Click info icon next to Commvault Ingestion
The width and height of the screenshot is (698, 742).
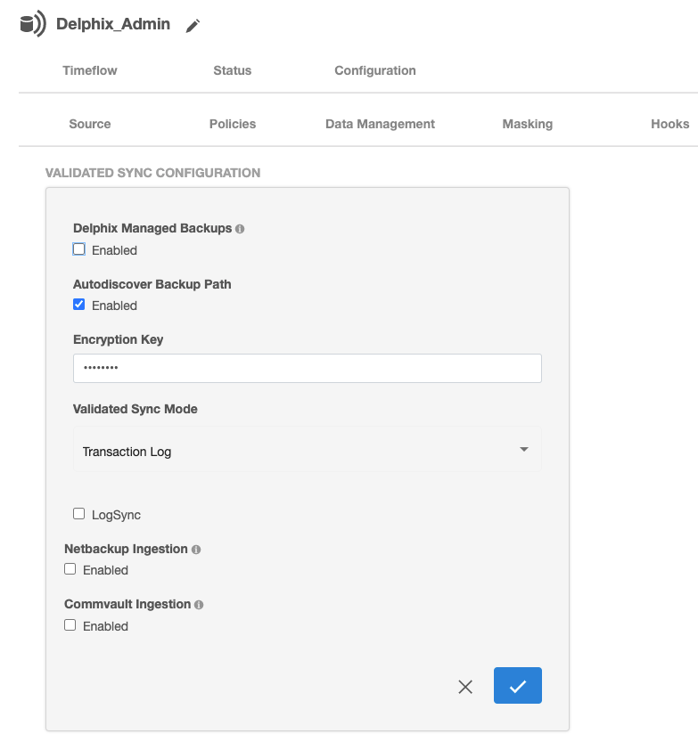tap(199, 605)
